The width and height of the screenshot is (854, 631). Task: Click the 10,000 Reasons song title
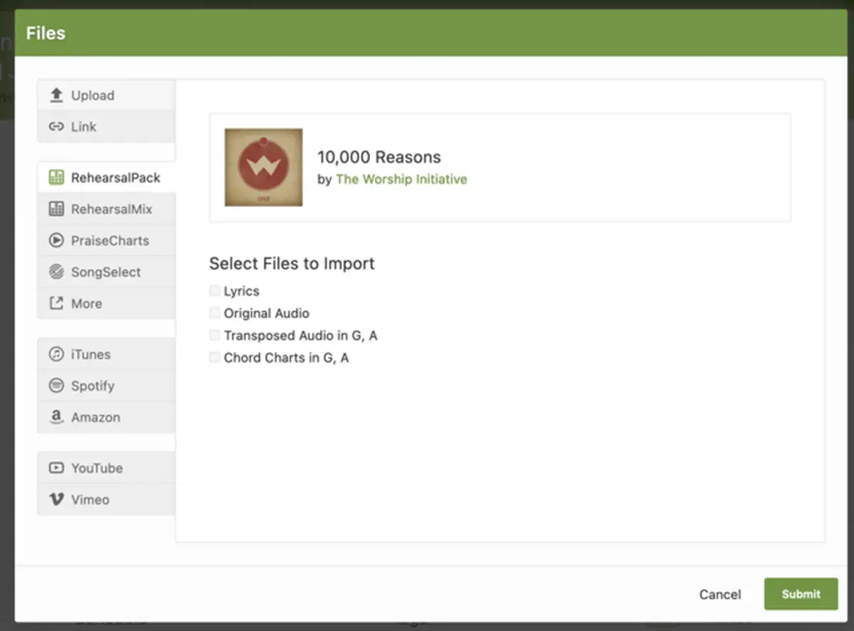tap(379, 157)
